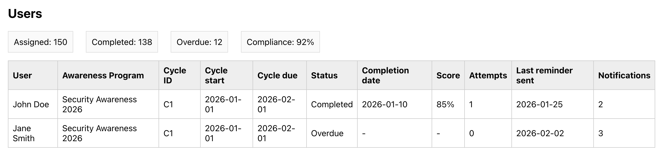
Task: Click the Assigned: 150 summary card
Action: (x=41, y=42)
